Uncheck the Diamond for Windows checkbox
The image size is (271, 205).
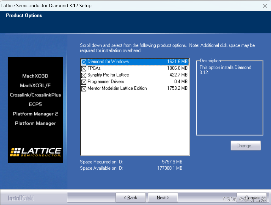pos(84,62)
